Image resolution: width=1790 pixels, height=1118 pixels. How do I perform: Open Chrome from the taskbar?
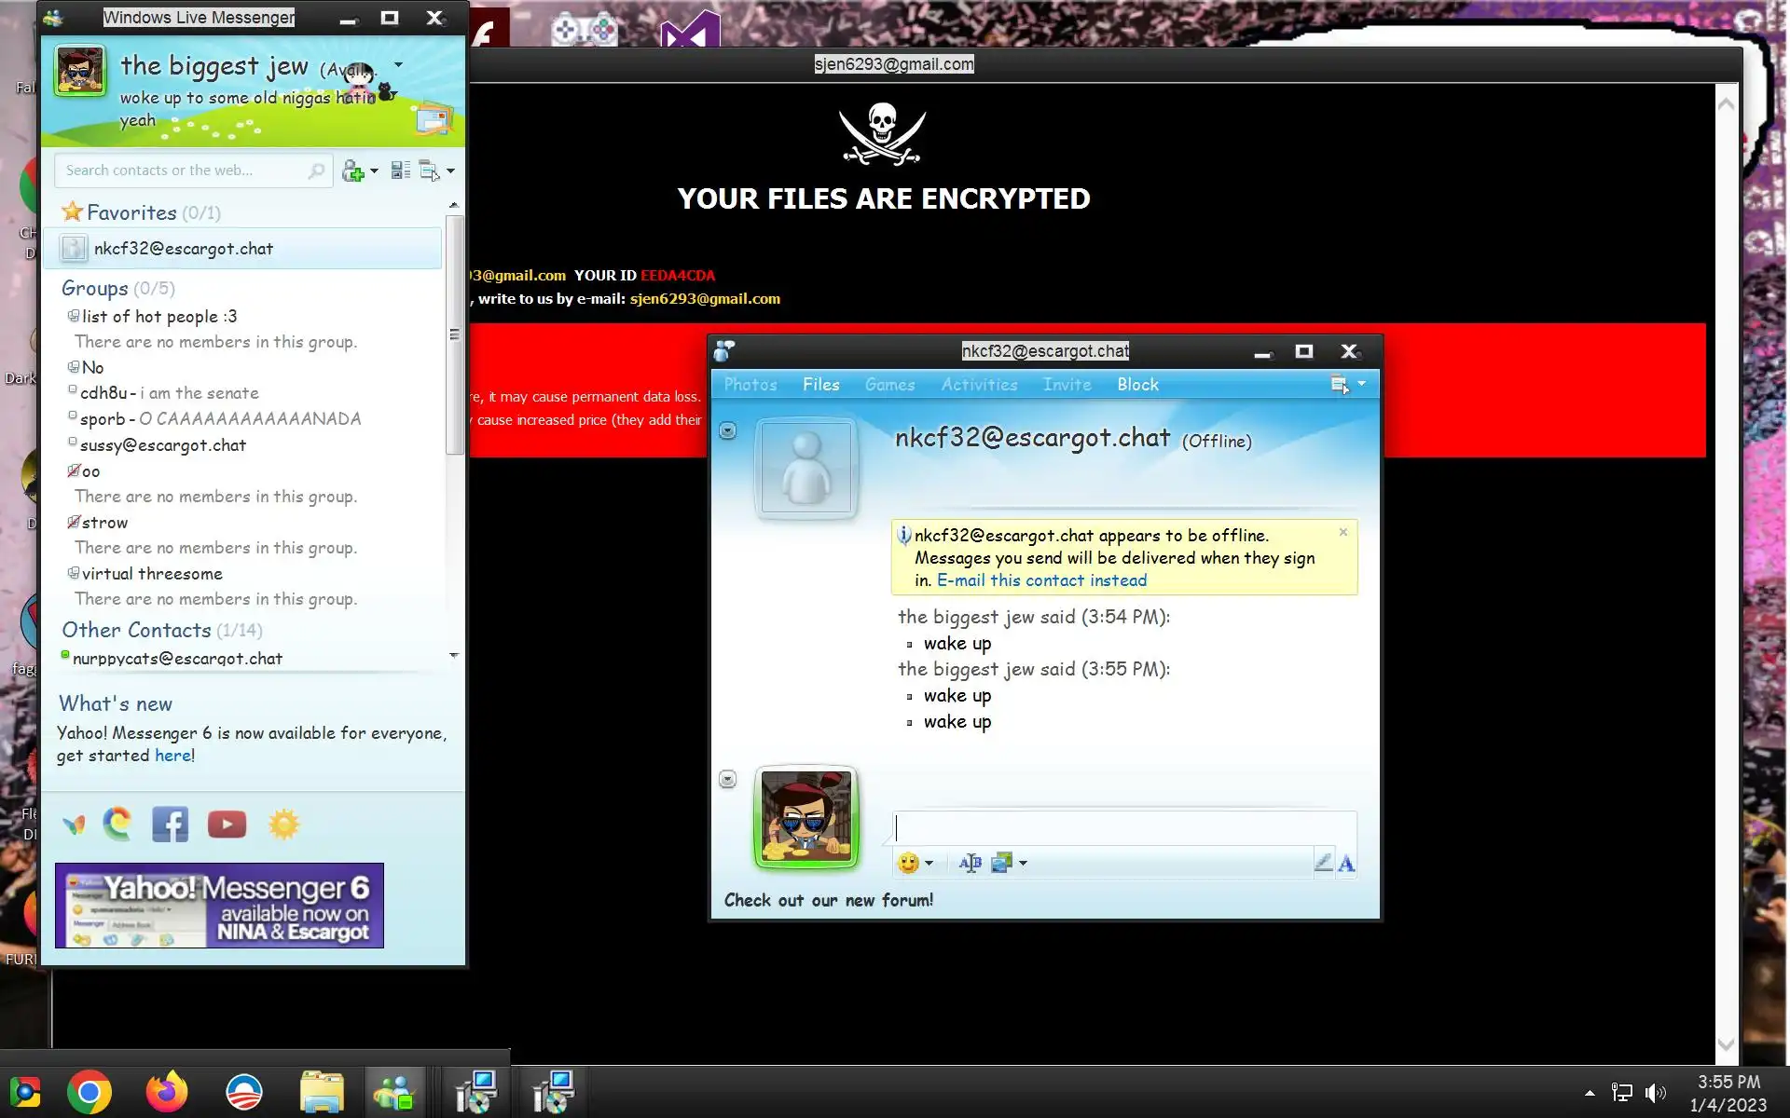click(89, 1092)
